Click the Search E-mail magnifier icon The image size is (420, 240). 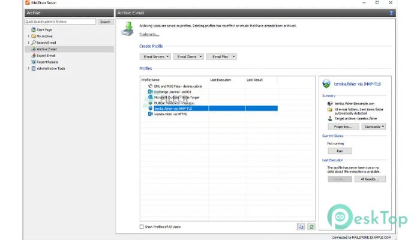click(34, 43)
